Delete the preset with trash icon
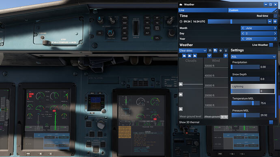Viewport: 280px width, 157px height. [x=226, y=51]
